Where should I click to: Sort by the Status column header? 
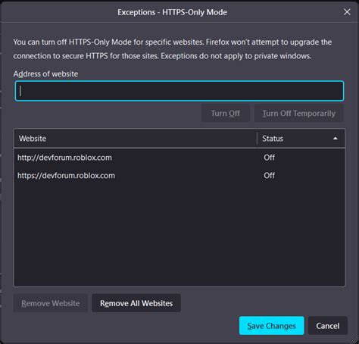pos(301,139)
